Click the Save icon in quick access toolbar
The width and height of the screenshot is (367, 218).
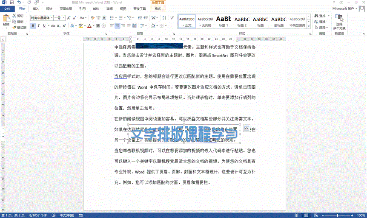click(11, 3)
